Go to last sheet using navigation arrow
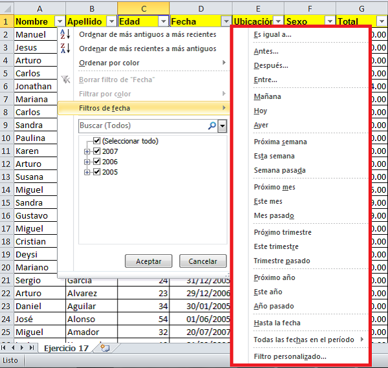Viewport: 388px width, 368px height. pos(33,348)
